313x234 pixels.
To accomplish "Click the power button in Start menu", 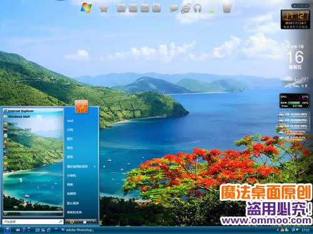I will (72, 222).
